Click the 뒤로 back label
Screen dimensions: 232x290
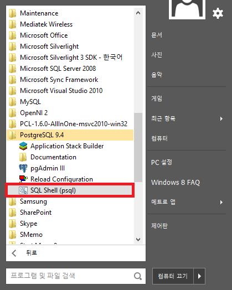pos(32,252)
